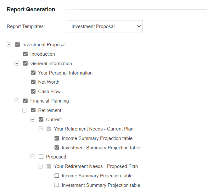Open the Report Templates dropdown
207x189 pixels.
pyautogui.click(x=104, y=26)
